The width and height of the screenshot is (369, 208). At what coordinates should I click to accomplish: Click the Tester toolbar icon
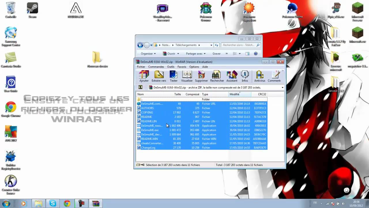point(174,76)
